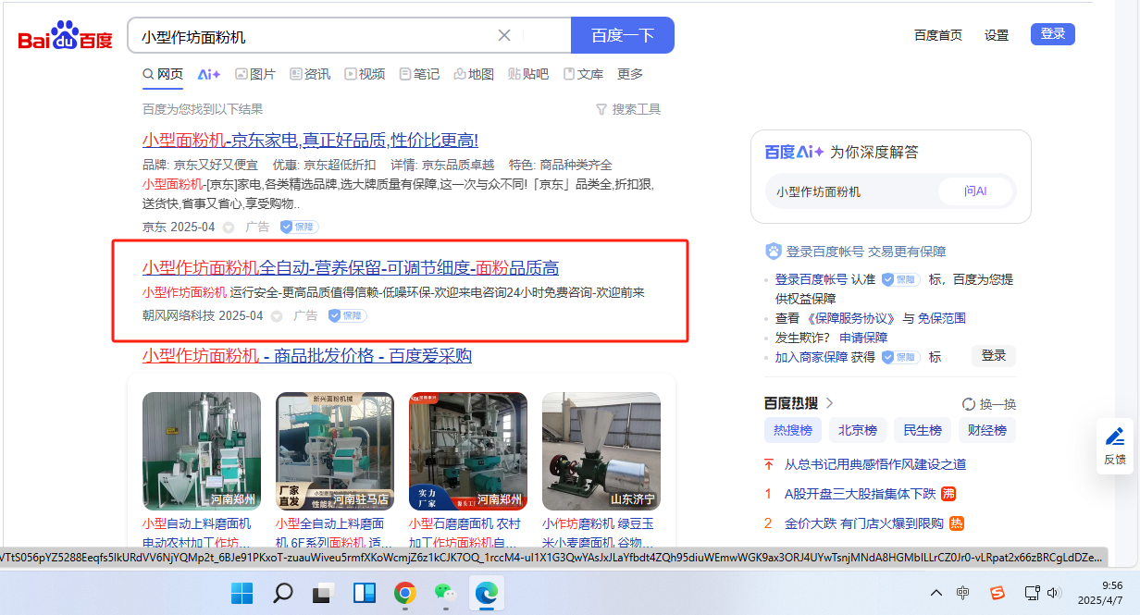This screenshot has width=1140, height=615.
Task: Expand arrow beside 朝风网络科技 2025-04 ad
Action: (x=276, y=316)
